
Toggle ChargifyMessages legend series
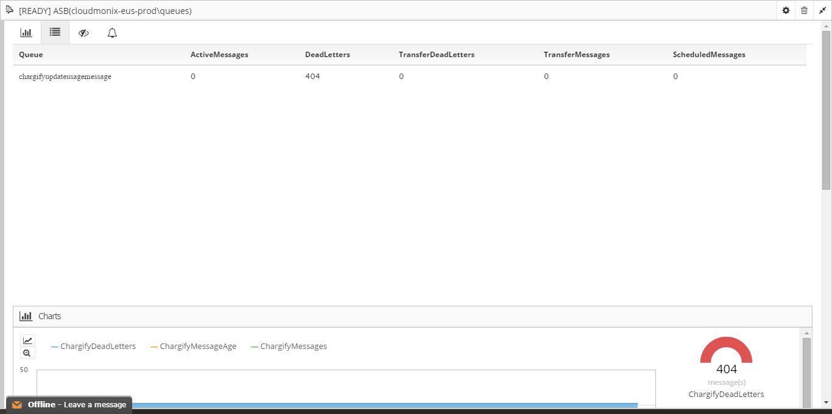coord(289,347)
